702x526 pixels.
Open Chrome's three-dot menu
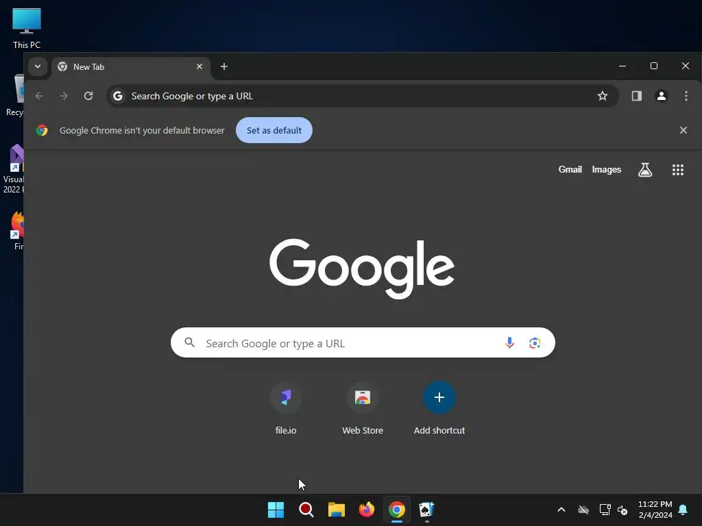686,96
